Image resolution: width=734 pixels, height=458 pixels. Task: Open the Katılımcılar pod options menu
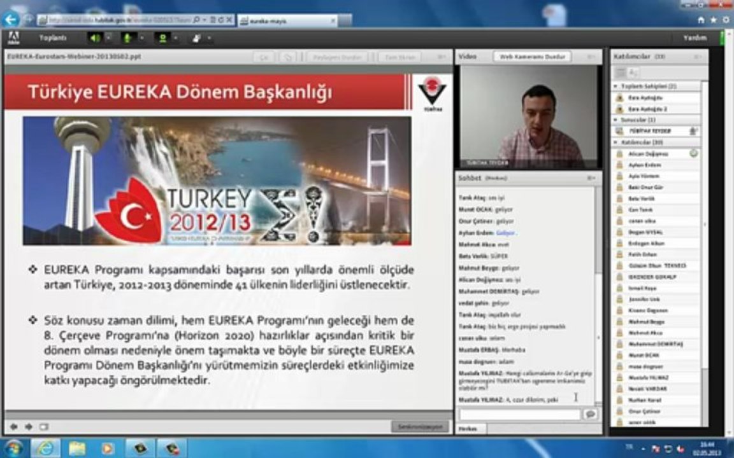[x=698, y=57]
